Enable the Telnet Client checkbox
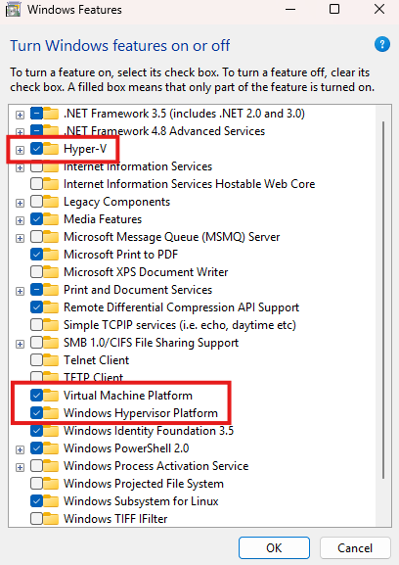Image resolution: width=399 pixels, height=565 pixels. pos(37,360)
